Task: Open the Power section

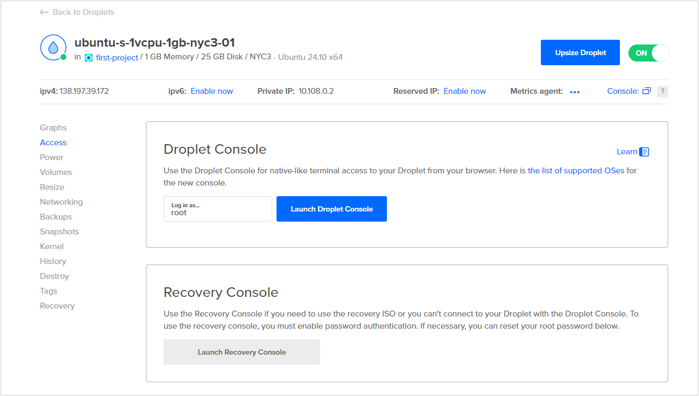Action: point(51,157)
